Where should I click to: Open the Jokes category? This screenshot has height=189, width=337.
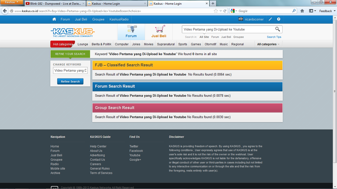136,44
